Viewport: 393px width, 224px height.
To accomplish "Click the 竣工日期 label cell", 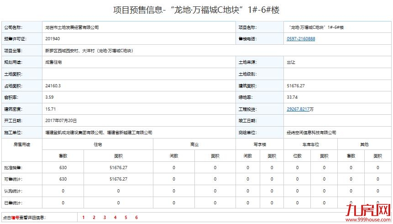I will [260, 121].
